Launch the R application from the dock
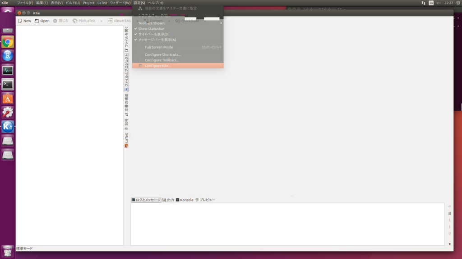The width and height of the screenshot is (462, 259). click(8, 56)
